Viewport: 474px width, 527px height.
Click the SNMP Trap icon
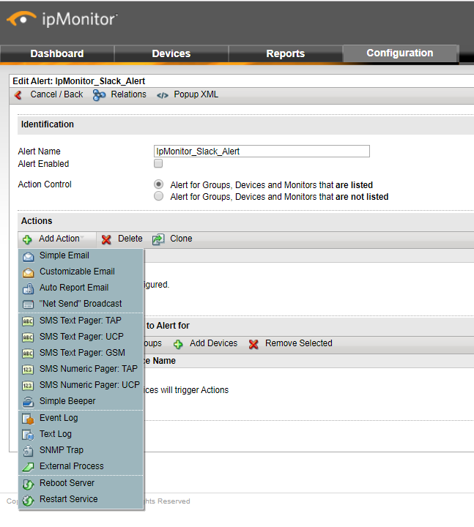pyautogui.click(x=29, y=451)
